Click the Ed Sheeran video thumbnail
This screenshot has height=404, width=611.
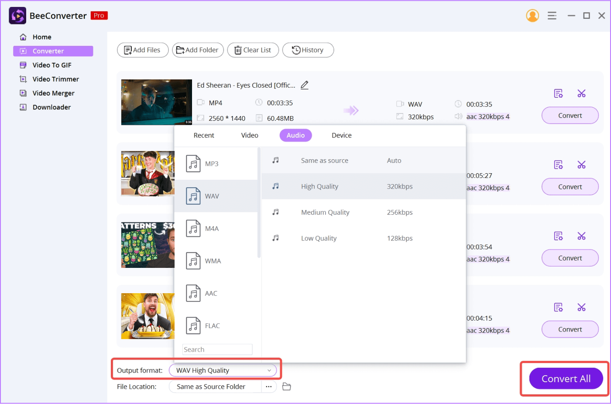(x=157, y=102)
